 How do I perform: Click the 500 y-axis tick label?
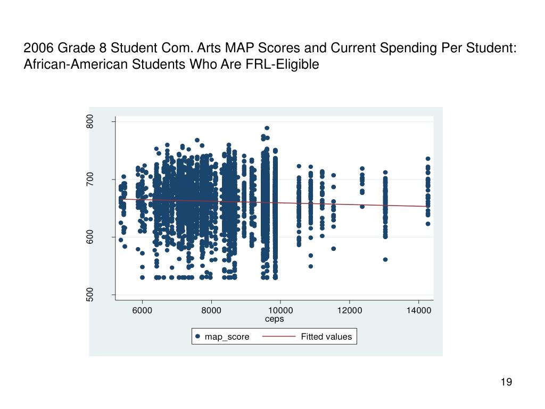tap(89, 295)
